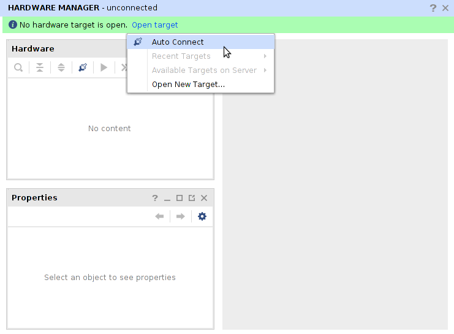Float the Properties panel in new window
This screenshot has width=454, height=334.
[192, 198]
